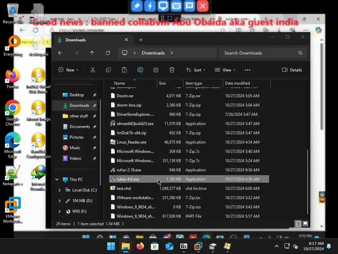Go back with the Explorer back arrow
Viewport: 338px width, 254px height.
[x=60, y=53]
